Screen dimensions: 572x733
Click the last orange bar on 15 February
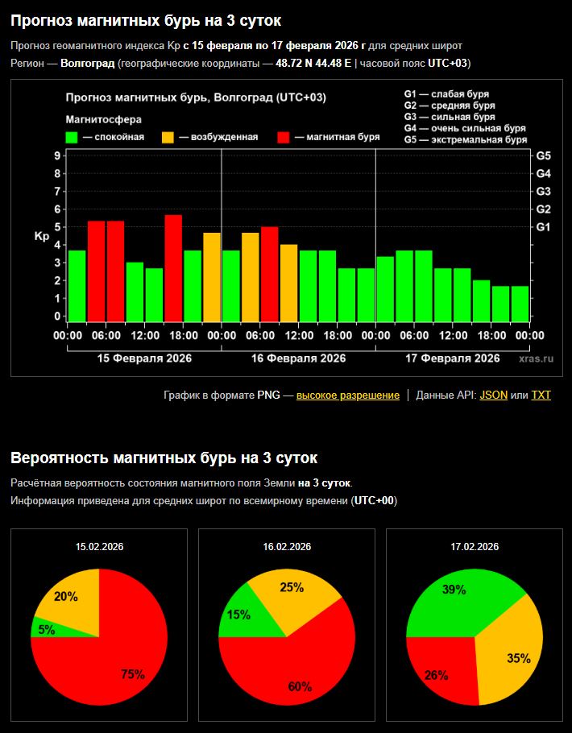click(212, 278)
